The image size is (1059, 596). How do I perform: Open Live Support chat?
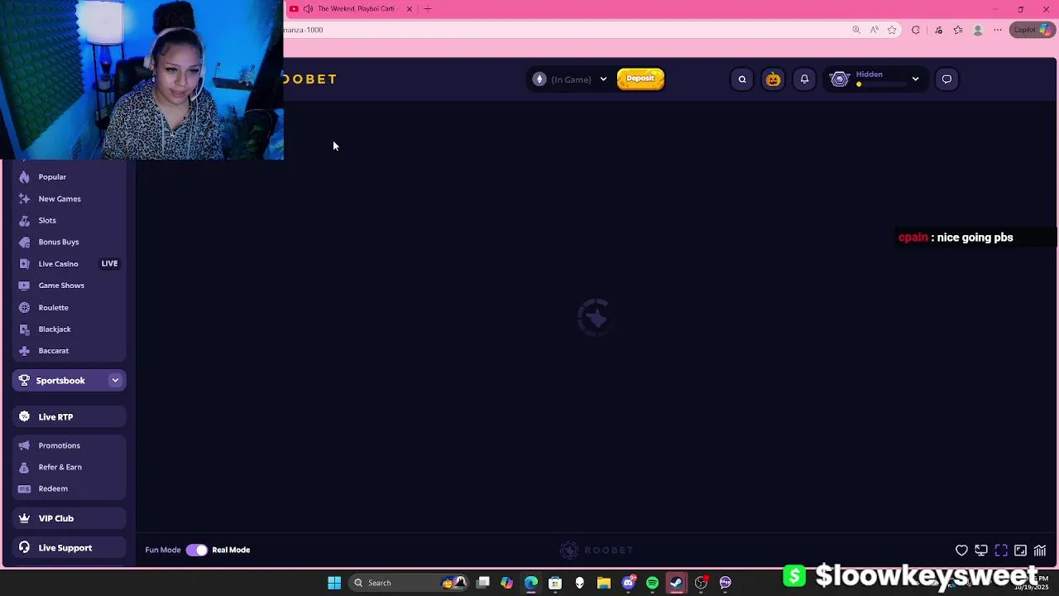(69, 548)
